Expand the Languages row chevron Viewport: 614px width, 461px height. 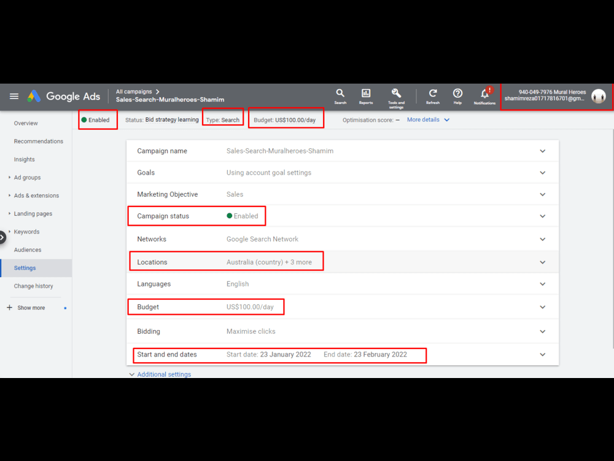[x=542, y=284]
